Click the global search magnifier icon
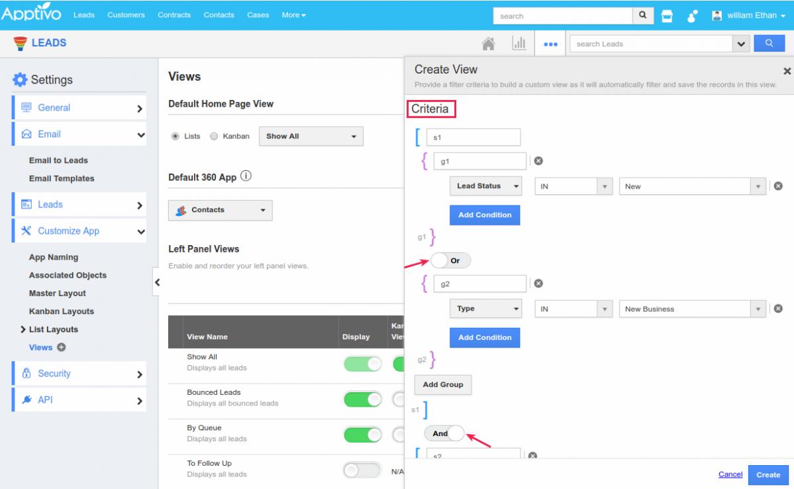Viewport: 794px width, 489px height. tap(642, 15)
